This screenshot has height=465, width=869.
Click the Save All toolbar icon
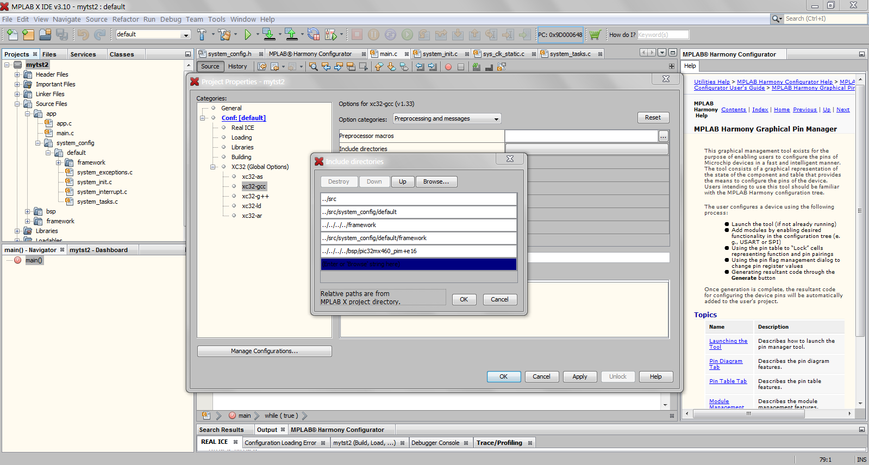[62, 35]
